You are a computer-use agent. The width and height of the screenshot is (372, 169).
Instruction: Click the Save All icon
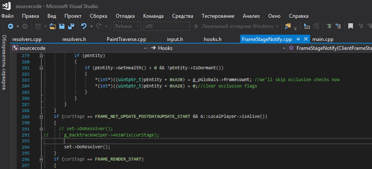coord(71,26)
